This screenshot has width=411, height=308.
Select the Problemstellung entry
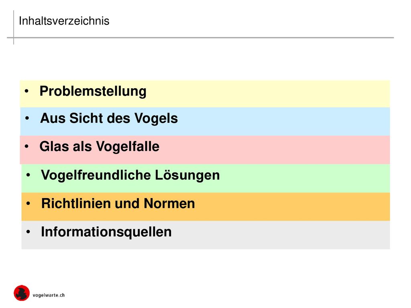[x=93, y=91]
